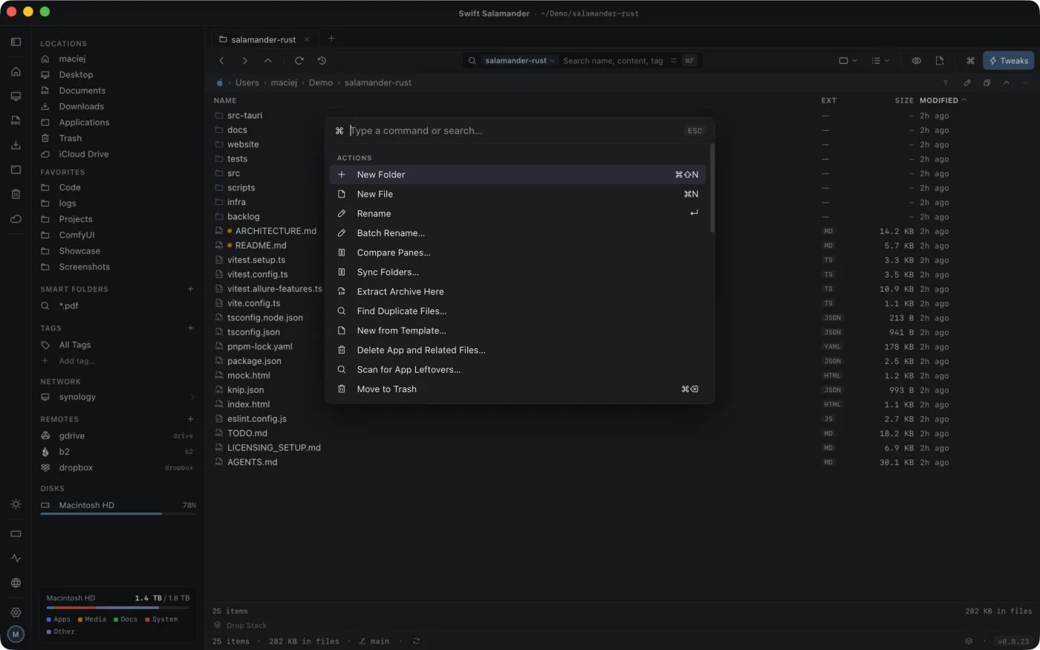Sort by the NAME column header
This screenshot has height=650, width=1040.
pos(225,100)
